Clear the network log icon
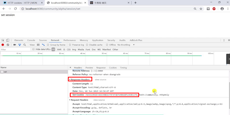Image resolution: width=230 pixels, height=115 pixels. pos(8,45)
